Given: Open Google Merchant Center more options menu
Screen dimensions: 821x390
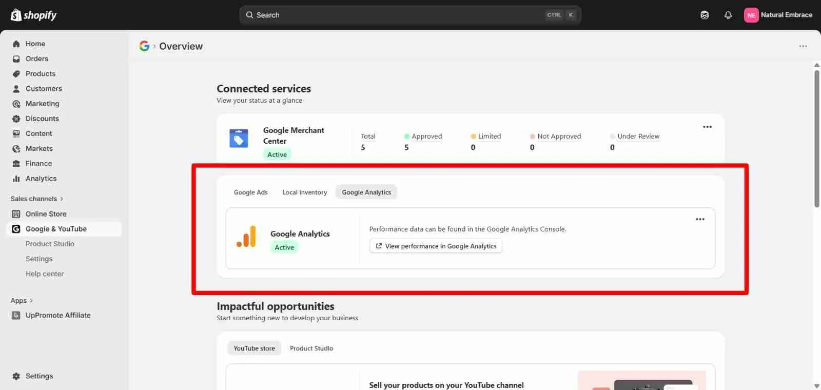Looking at the screenshot, I should click(707, 127).
